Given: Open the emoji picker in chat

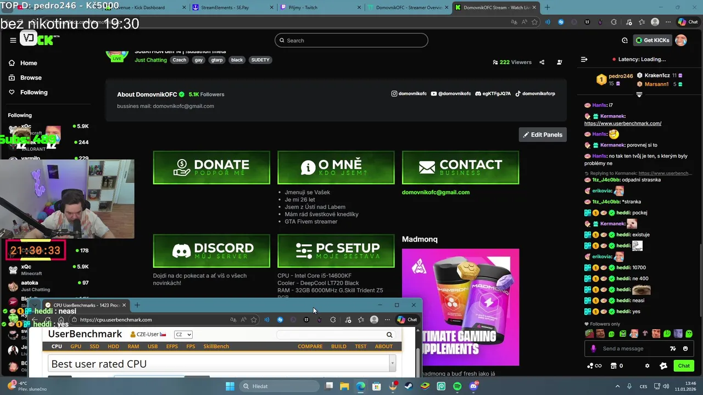Looking at the screenshot, I should coord(685,348).
